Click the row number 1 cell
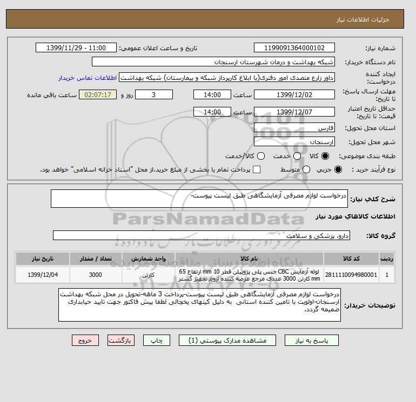 click(x=387, y=275)
